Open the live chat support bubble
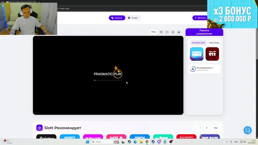Viewport: 258px width, 145px height. coord(247,130)
